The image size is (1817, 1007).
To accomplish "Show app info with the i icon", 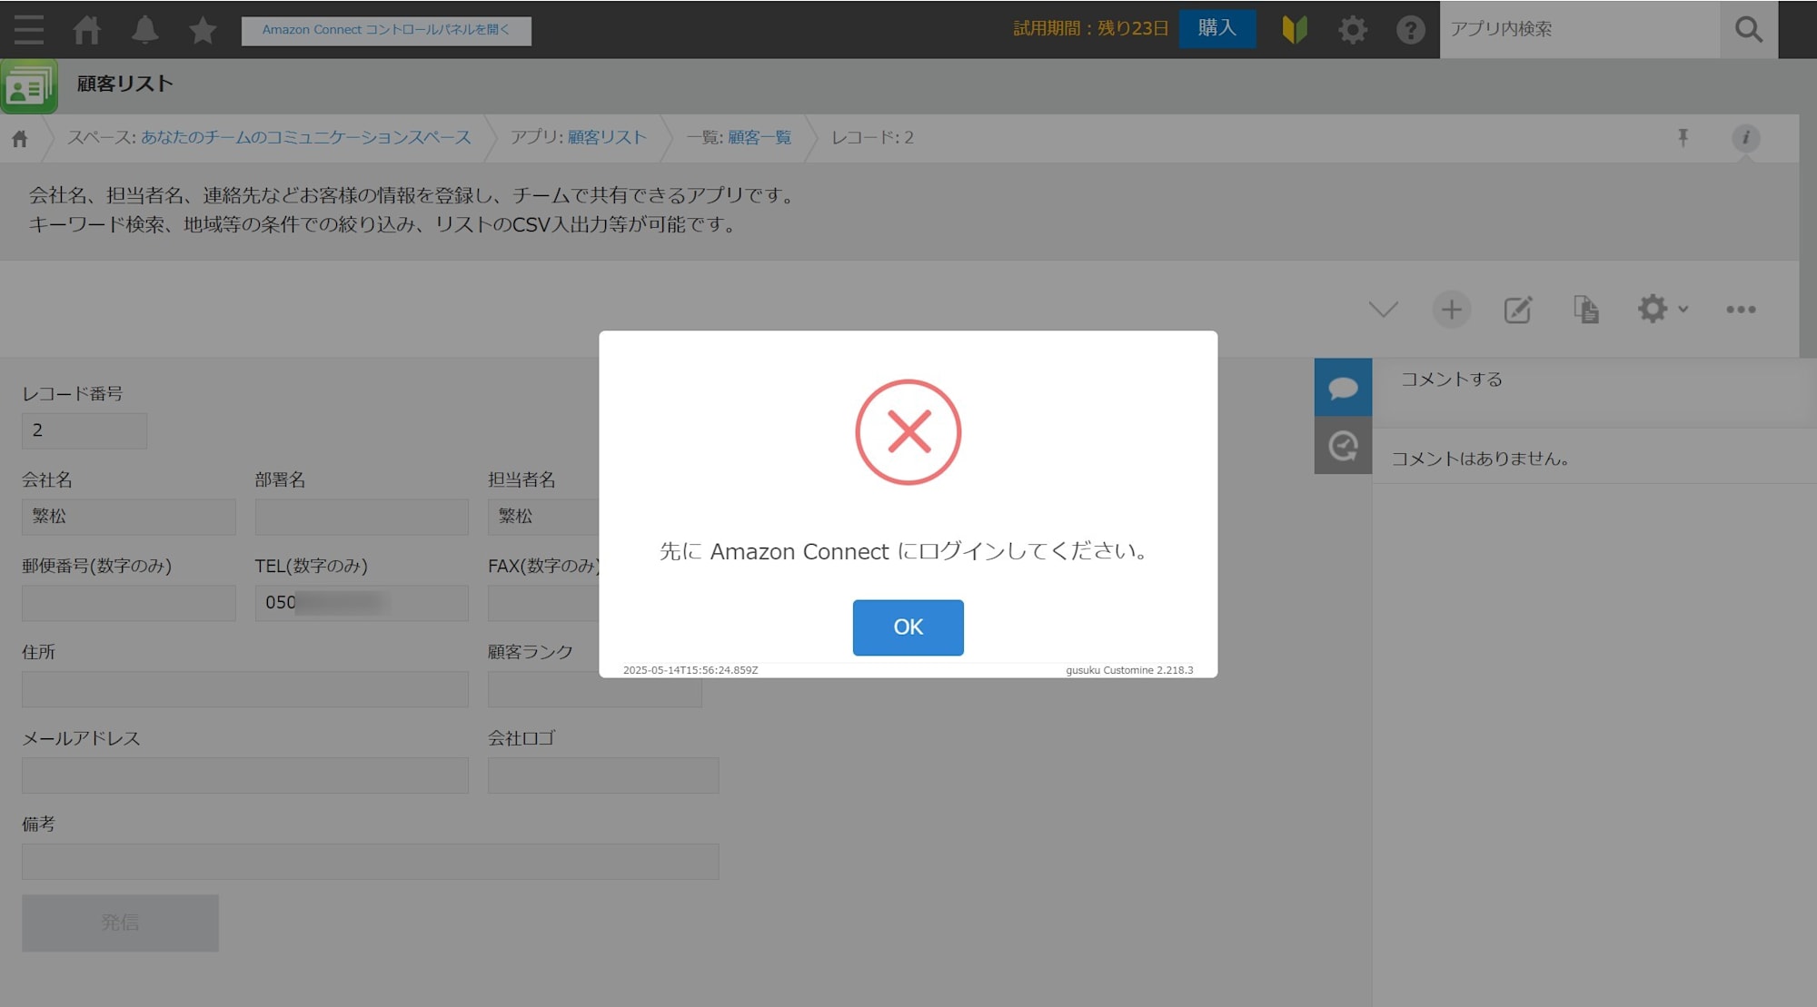I will [x=1745, y=137].
